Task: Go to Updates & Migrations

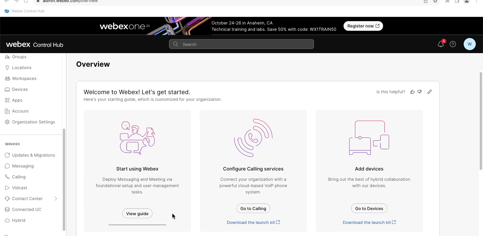Action: tap(34, 155)
